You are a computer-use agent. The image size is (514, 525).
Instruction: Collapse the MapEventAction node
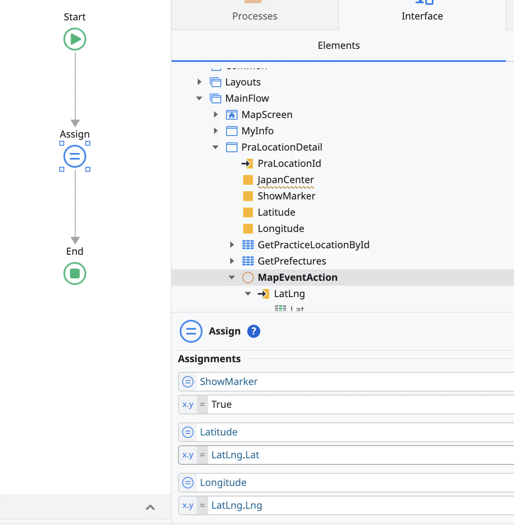coord(232,278)
